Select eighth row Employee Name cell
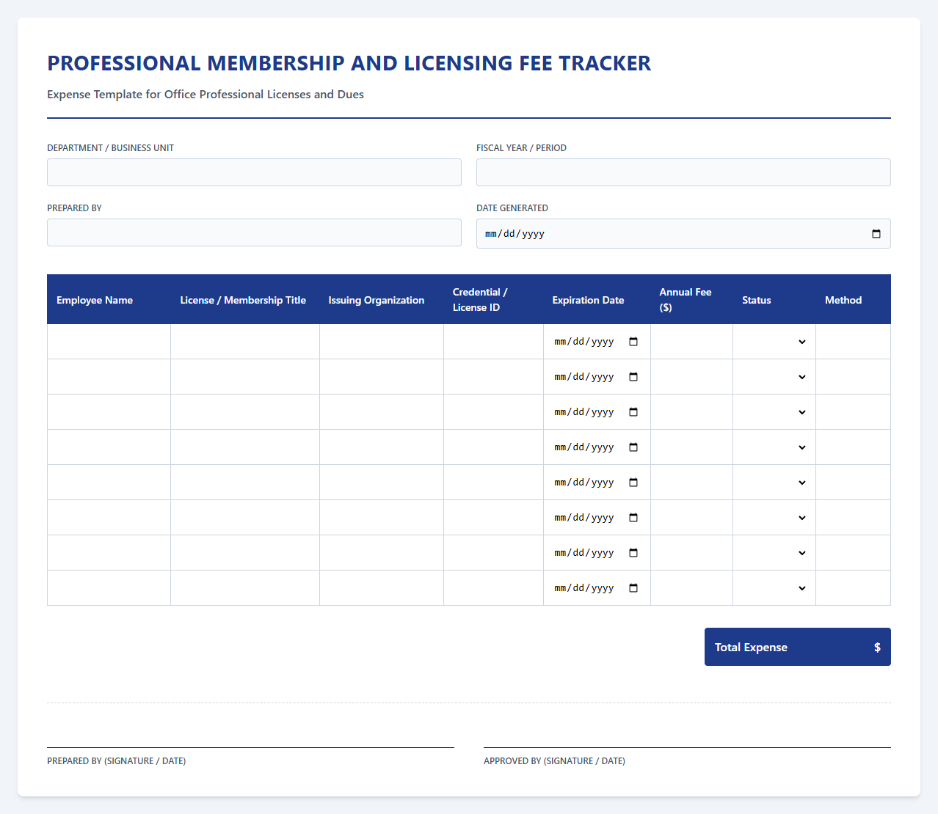 click(x=109, y=588)
